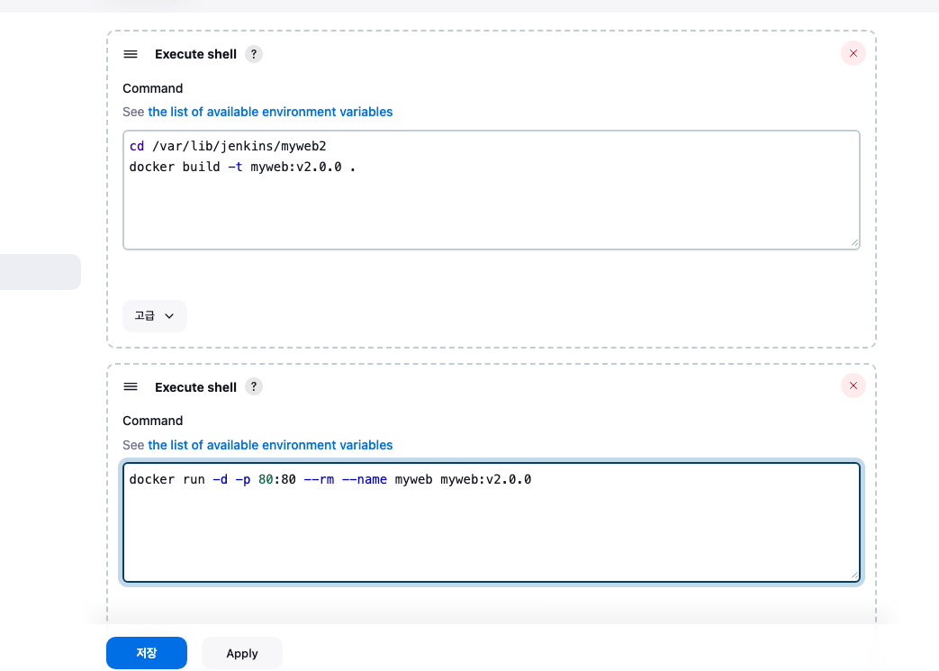Click the 'myweb:v2.0.0 .' text in build command

[x=303, y=168]
